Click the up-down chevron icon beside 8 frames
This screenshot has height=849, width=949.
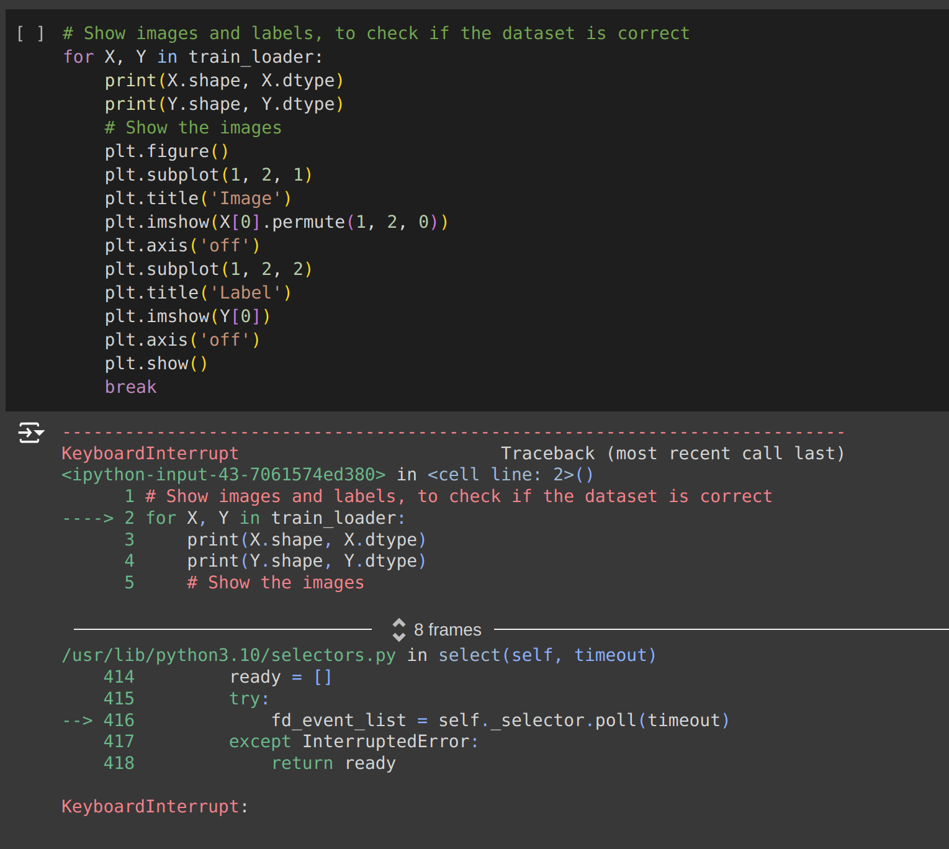(x=399, y=630)
